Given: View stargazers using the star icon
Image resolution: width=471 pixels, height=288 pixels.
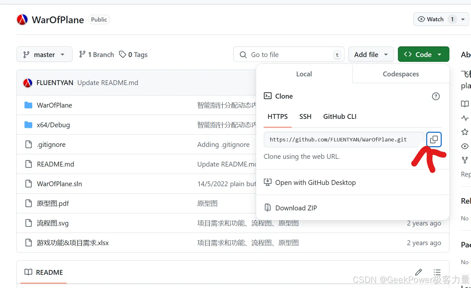Looking at the screenshot, I should point(465,132).
